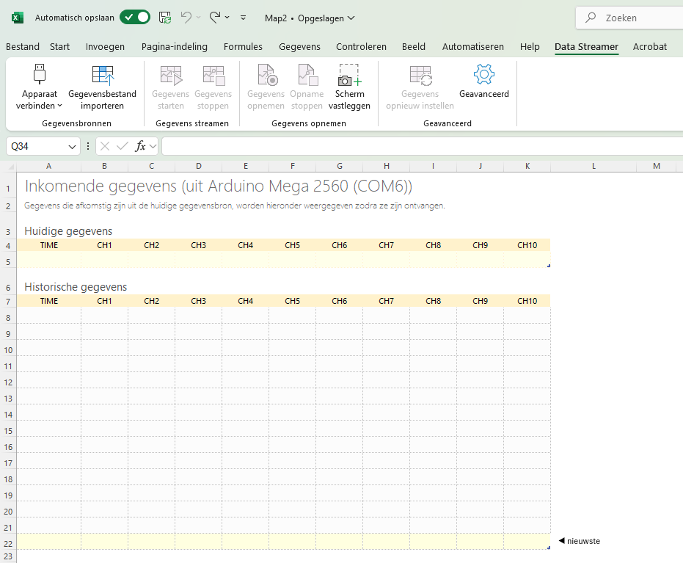Click the Zoeken search box
The width and height of the screenshot is (683, 563).
point(629,18)
